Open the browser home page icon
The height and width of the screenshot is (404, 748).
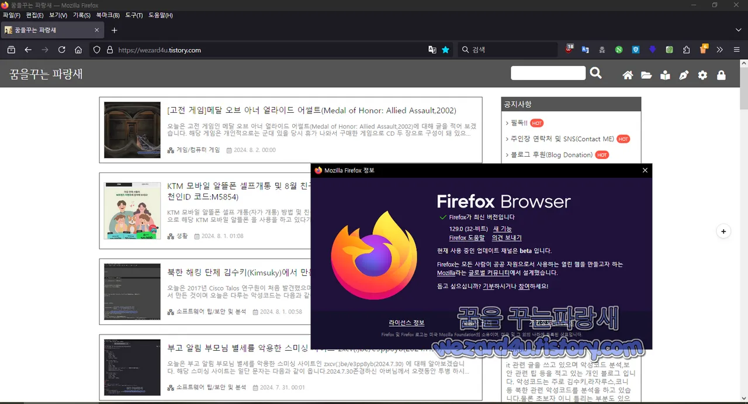coord(78,50)
